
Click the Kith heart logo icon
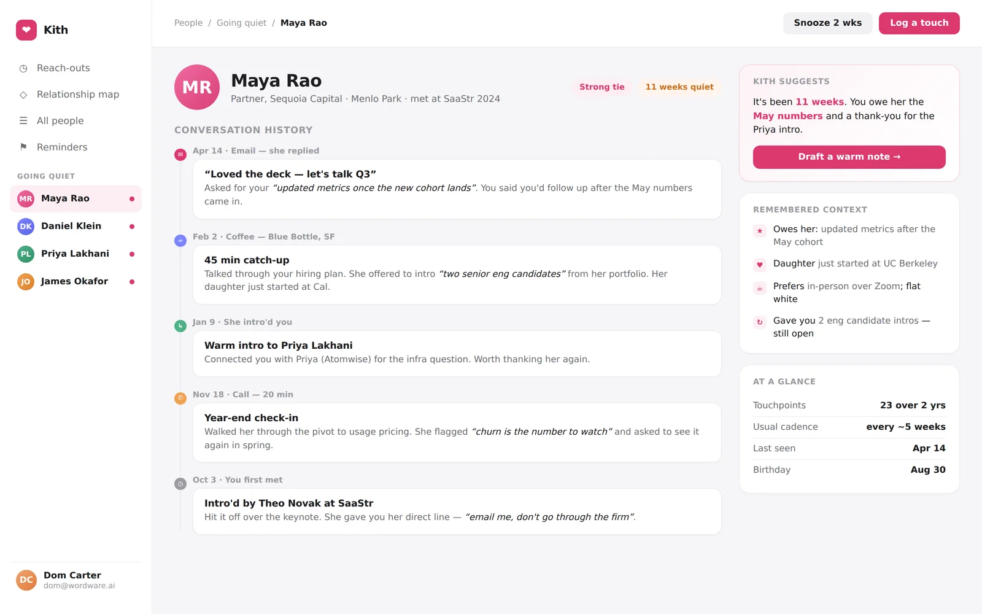pos(26,29)
